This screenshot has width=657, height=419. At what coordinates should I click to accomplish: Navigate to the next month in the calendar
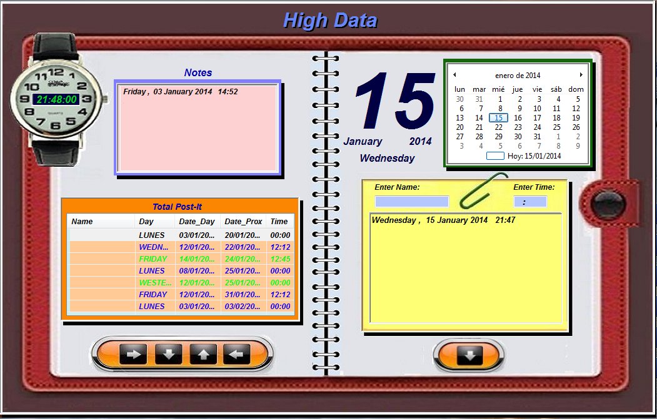pos(580,74)
